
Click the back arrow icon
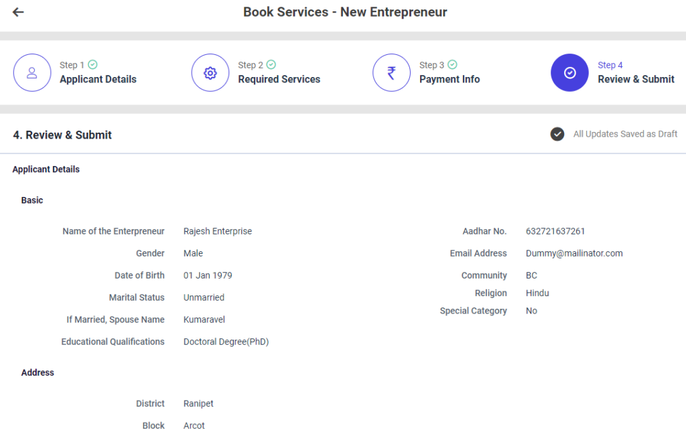tap(18, 12)
